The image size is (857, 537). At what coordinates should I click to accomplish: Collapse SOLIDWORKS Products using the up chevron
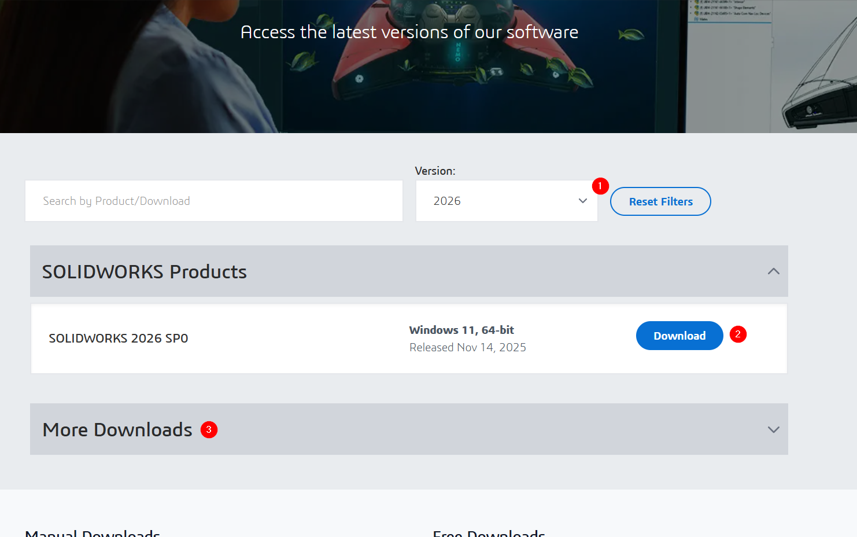773,271
